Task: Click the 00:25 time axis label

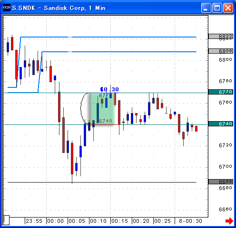Action: (163, 221)
